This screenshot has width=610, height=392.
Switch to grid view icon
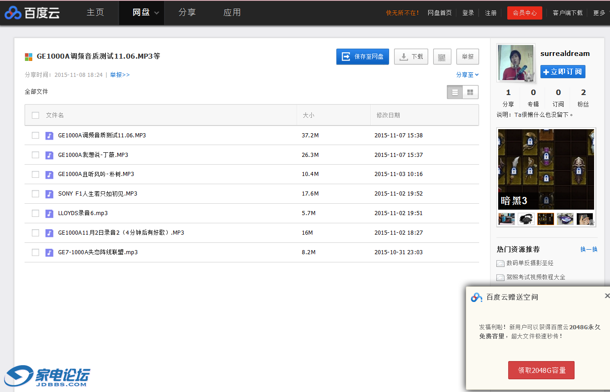[470, 92]
